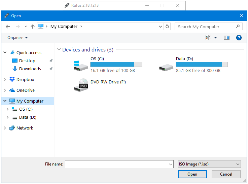Click the Open button

pos(192,174)
